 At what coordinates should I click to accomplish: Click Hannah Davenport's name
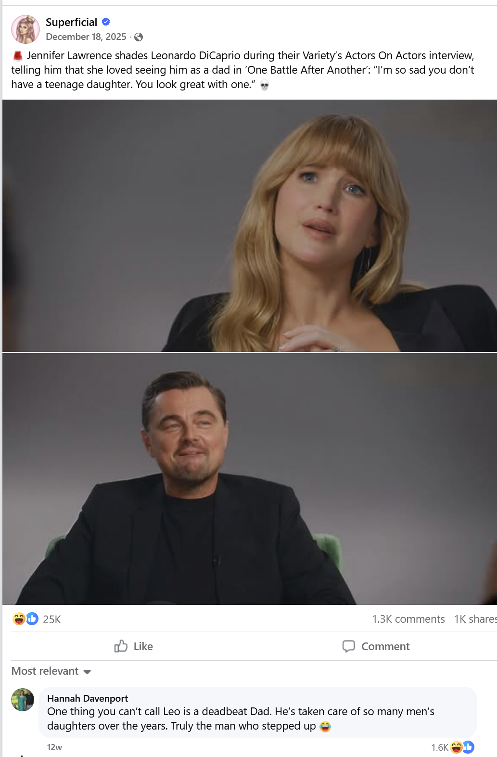click(x=88, y=698)
